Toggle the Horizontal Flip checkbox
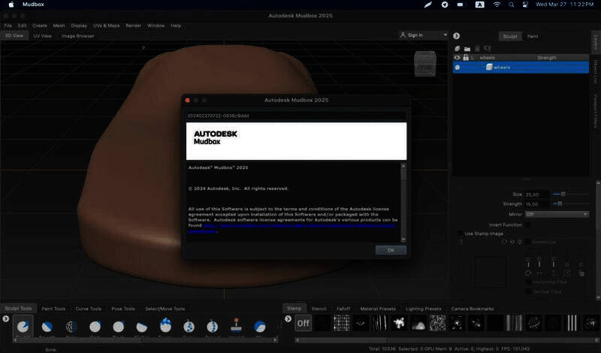Viewport: 601px width, 353px height. 528,282
